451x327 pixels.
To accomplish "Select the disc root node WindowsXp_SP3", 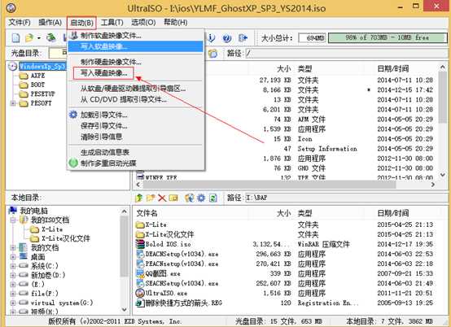I will tap(42, 67).
